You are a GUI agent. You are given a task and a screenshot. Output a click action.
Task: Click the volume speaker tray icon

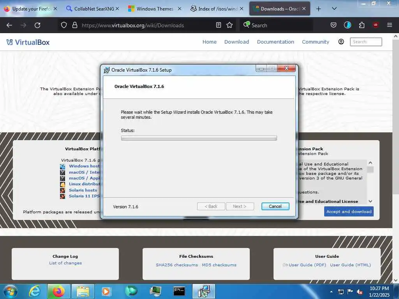click(x=360, y=292)
